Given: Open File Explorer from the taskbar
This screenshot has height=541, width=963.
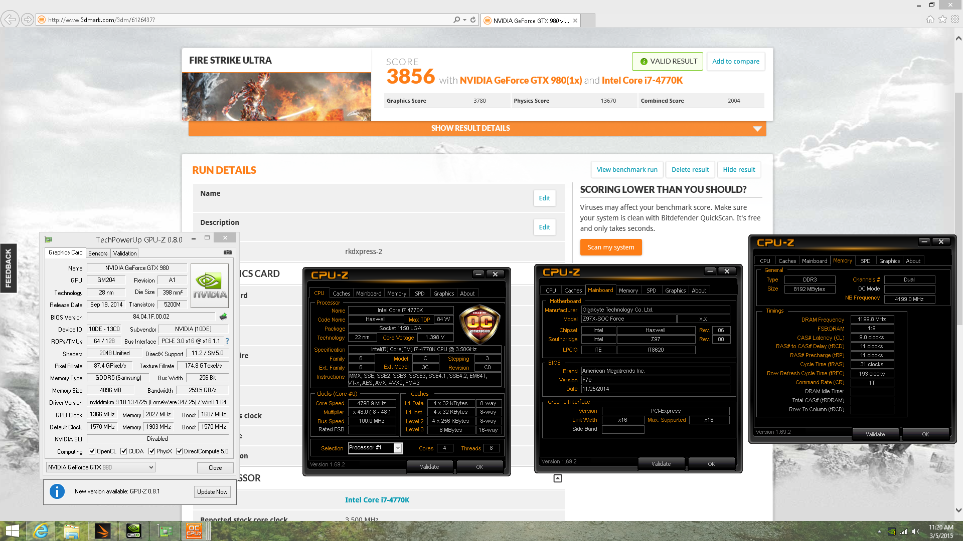Looking at the screenshot, I should 71,531.
